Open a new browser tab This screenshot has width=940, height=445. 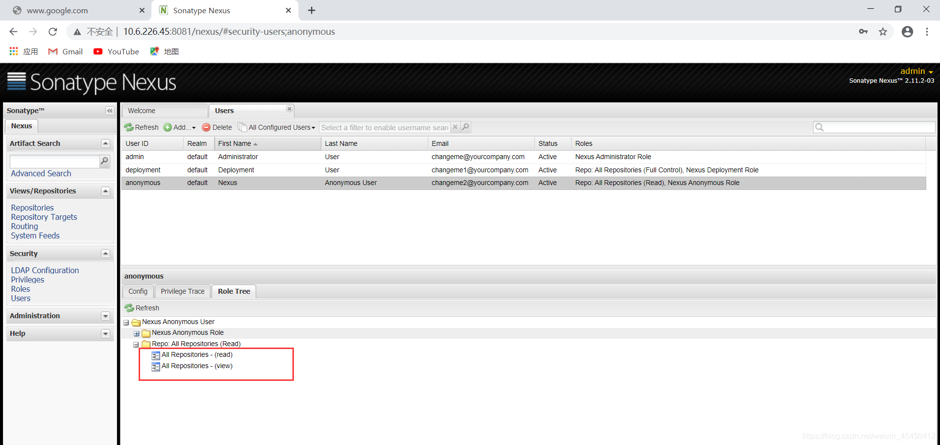coord(312,10)
